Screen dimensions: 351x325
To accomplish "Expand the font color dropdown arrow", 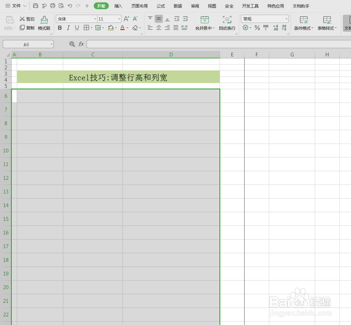I will (x=127, y=28).
